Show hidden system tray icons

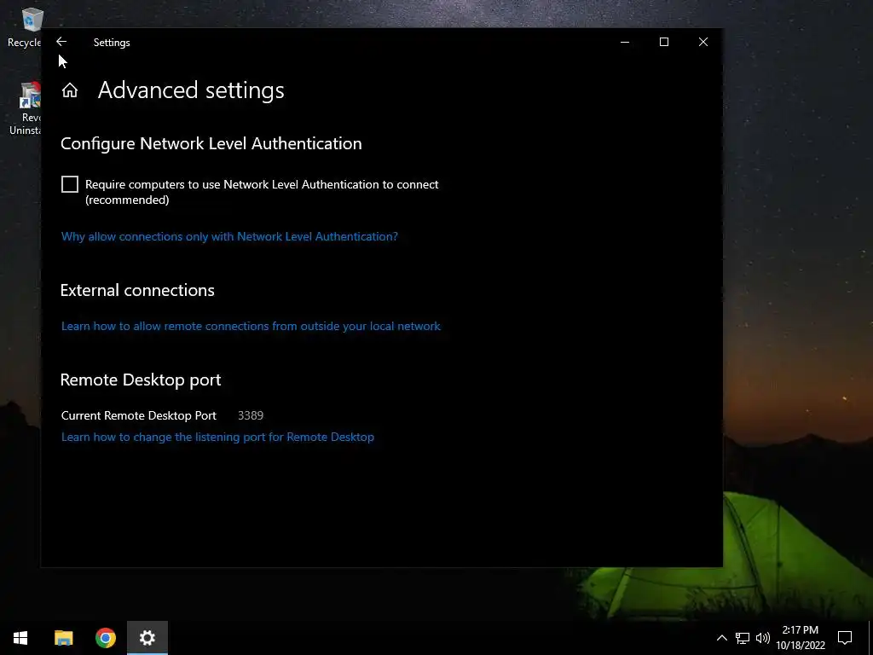point(721,638)
